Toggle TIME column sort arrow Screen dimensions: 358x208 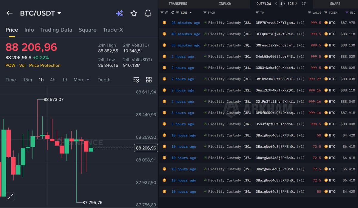(x=191, y=13)
